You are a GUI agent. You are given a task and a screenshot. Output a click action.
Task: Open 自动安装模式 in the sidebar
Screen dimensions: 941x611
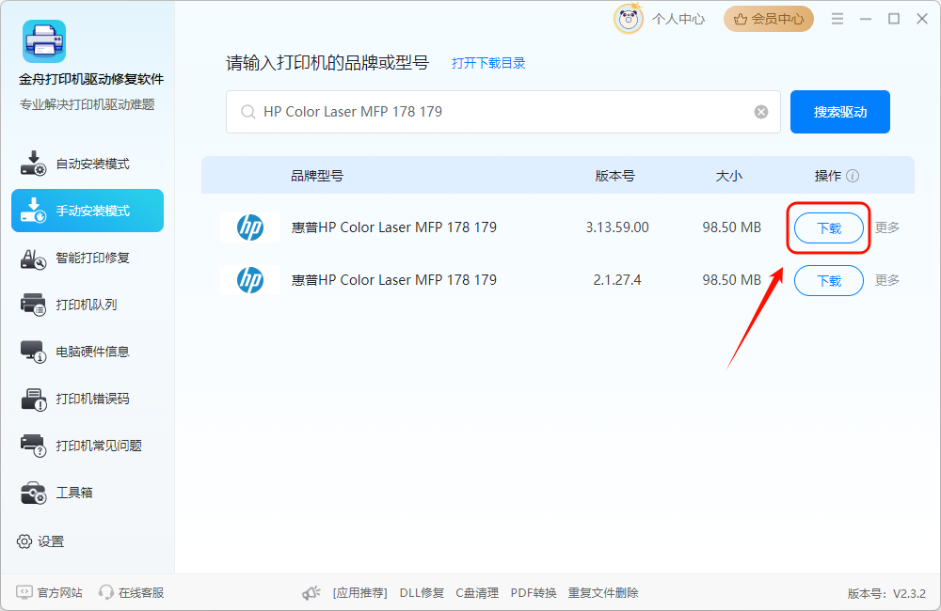click(88, 164)
